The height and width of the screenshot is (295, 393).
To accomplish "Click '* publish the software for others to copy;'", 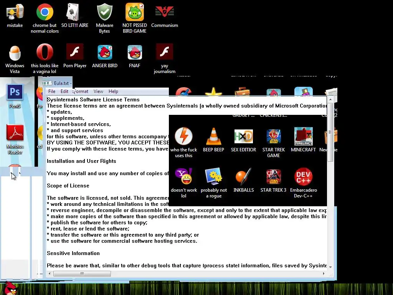I will [97, 222].
